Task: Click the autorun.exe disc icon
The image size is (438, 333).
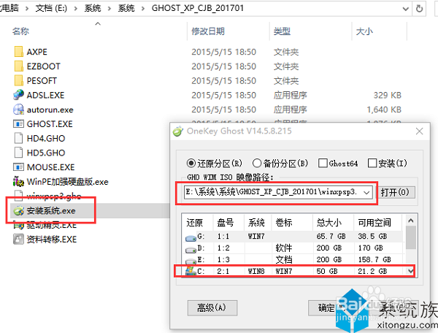Action: click(19, 110)
